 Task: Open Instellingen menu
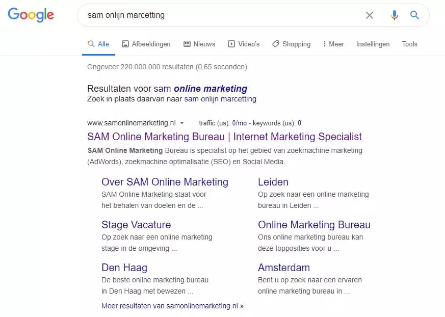click(373, 44)
